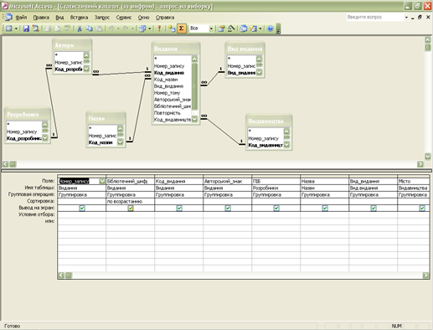Run the query with the exclamation icon
The image size is (433, 330).
click(159, 28)
